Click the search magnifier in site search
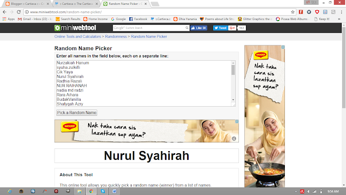Image resolution: width=346 pixels, height=195 pixels. (x=187, y=28)
